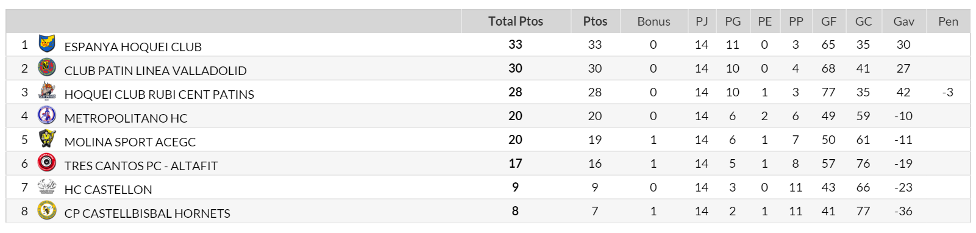
Task: Click the PJ column header
Action: (x=702, y=21)
